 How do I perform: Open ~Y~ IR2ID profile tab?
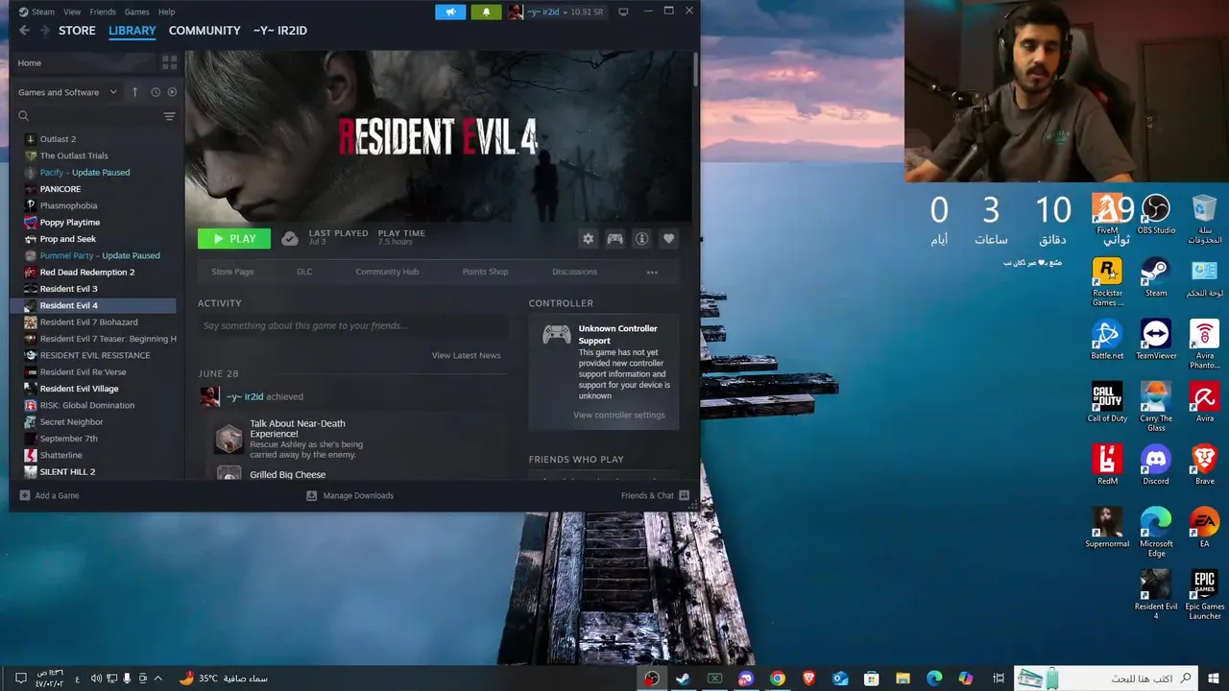[x=280, y=31]
